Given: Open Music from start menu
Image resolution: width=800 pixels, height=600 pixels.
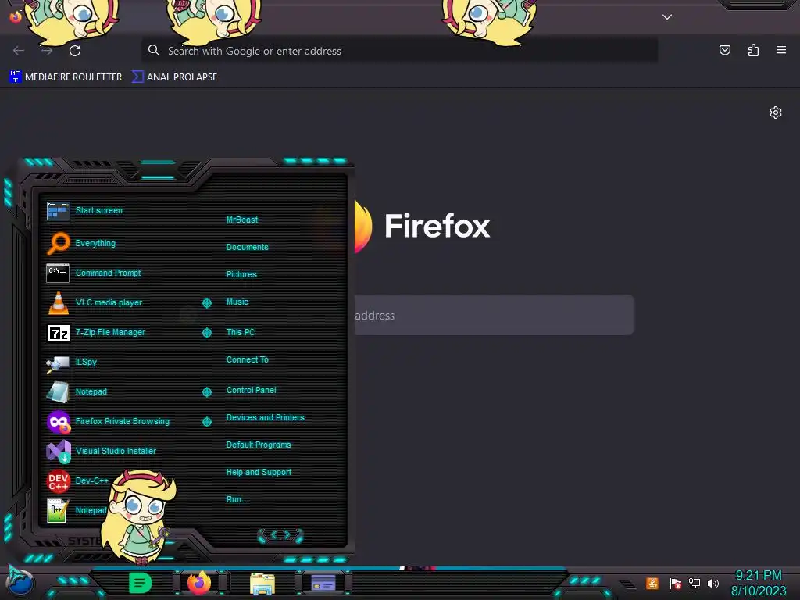Looking at the screenshot, I should [x=237, y=302].
